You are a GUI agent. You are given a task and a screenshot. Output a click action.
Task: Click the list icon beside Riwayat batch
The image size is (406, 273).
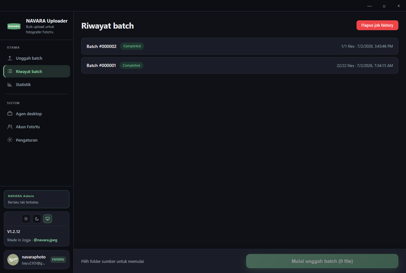(x=10, y=71)
